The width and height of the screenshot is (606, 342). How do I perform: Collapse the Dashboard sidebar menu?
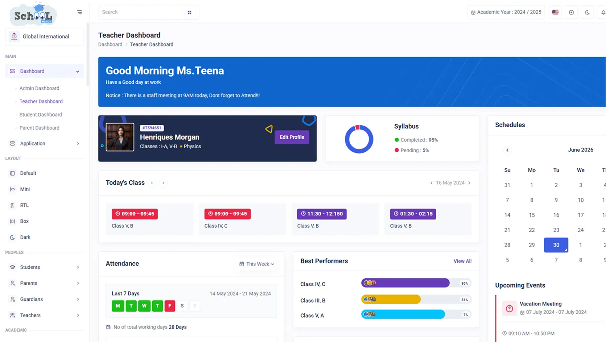pyautogui.click(x=78, y=71)
